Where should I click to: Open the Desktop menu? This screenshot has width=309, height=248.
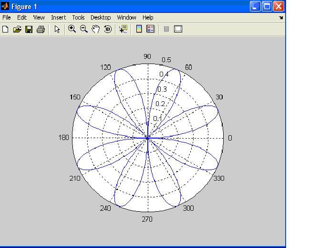pyautogui.click(x=101, y=18)
